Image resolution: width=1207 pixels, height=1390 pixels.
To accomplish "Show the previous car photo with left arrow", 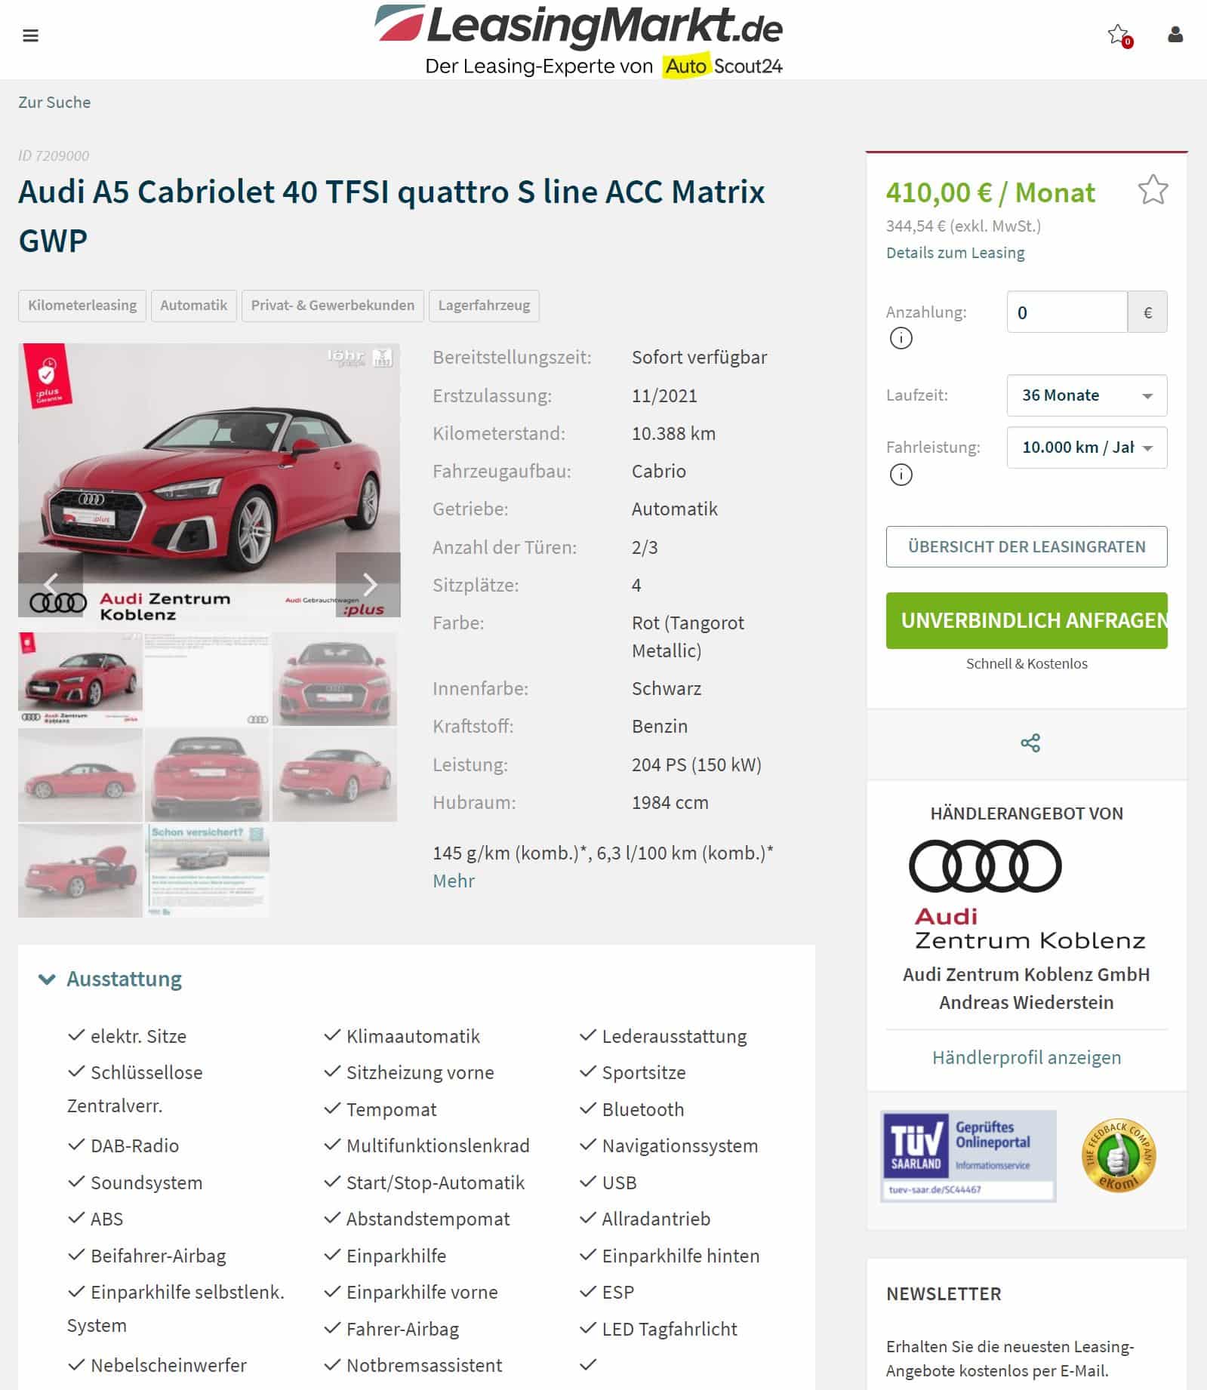I will 51,584.
